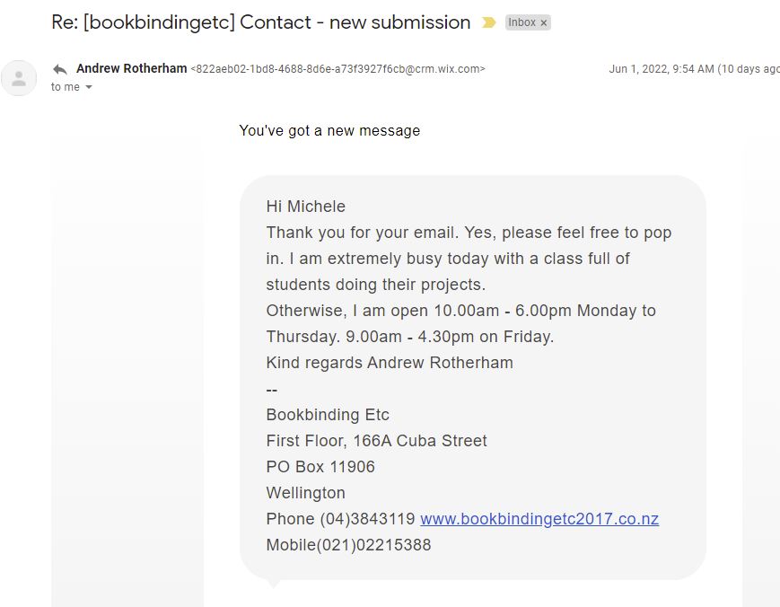Screen dimensions: 780x607
Task: Click the "Kind regards Andrew Rotherham" sign-off
Action: (x=390, y=363)
